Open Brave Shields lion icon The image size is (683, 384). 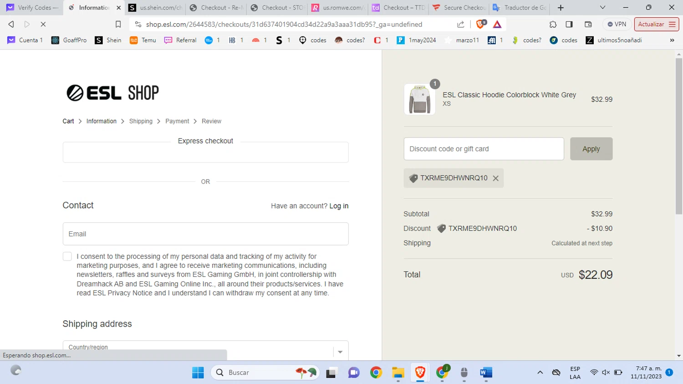(481, 24)
